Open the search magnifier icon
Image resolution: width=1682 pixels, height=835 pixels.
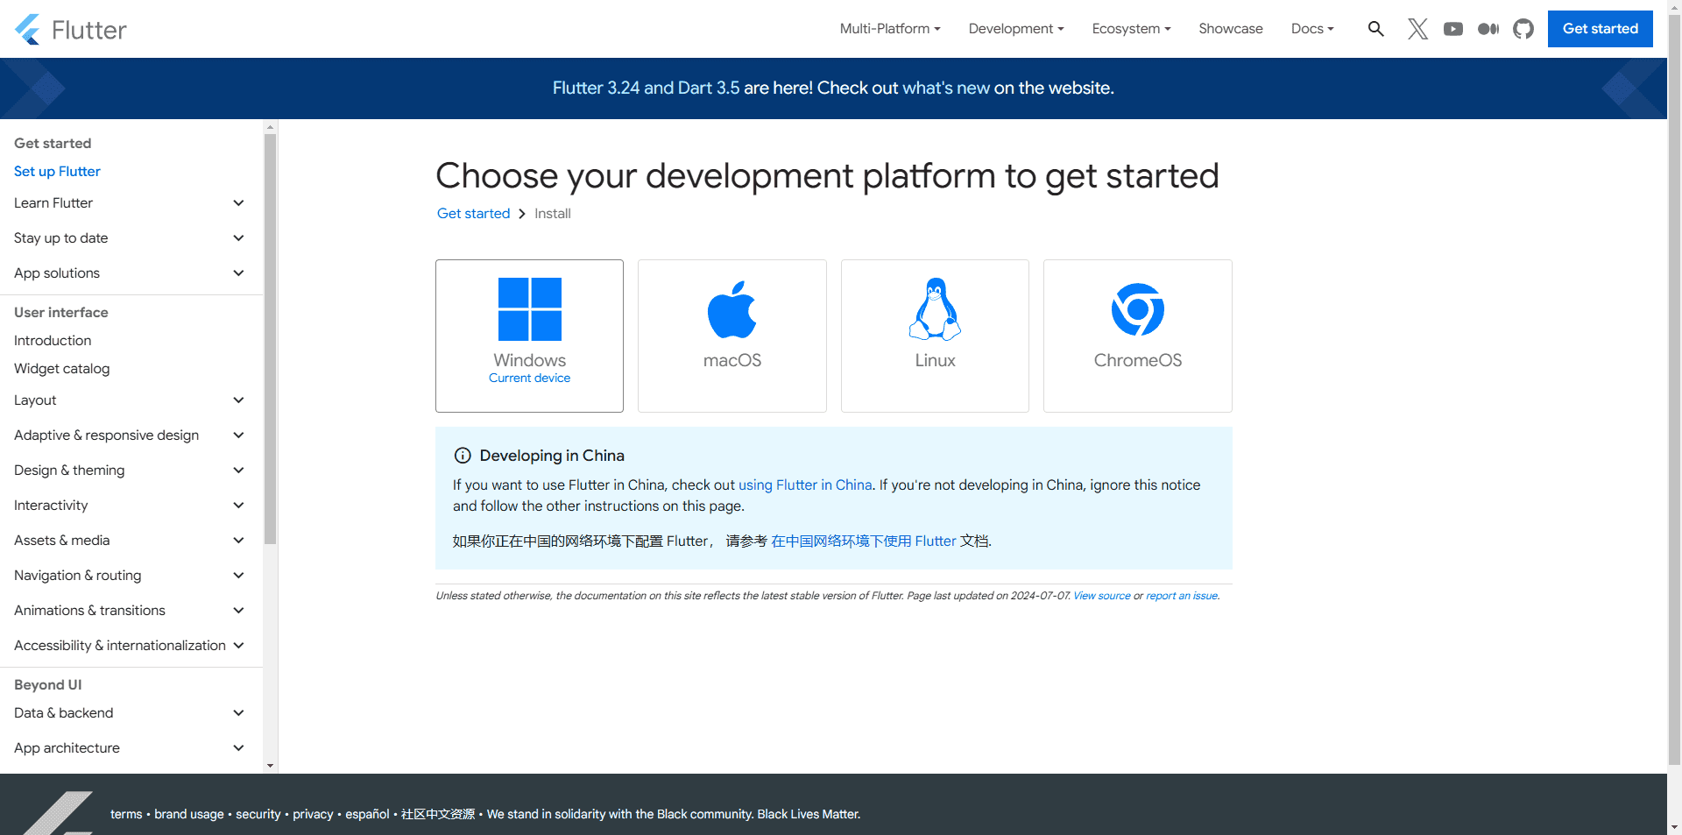coord(1376,29)
